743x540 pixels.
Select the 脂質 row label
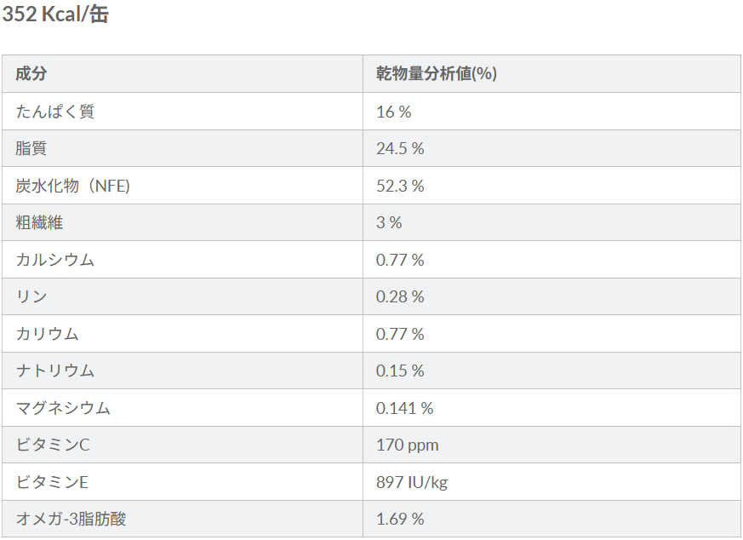click(31, 148)
